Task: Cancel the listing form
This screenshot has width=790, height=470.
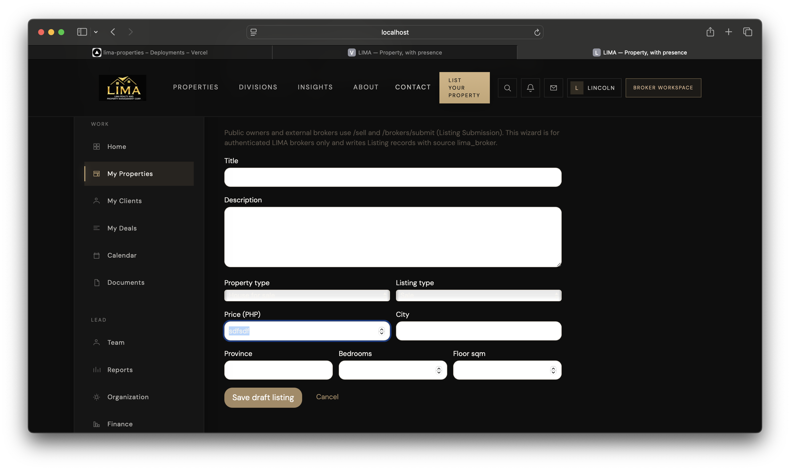Action: 327,397
